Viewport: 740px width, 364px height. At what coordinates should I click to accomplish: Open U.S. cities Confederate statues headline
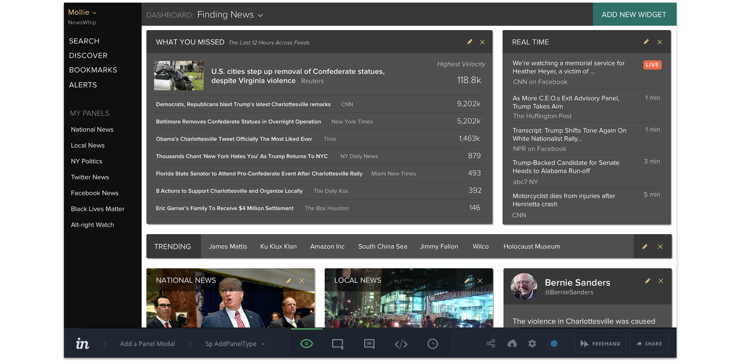tap(298, 76)
